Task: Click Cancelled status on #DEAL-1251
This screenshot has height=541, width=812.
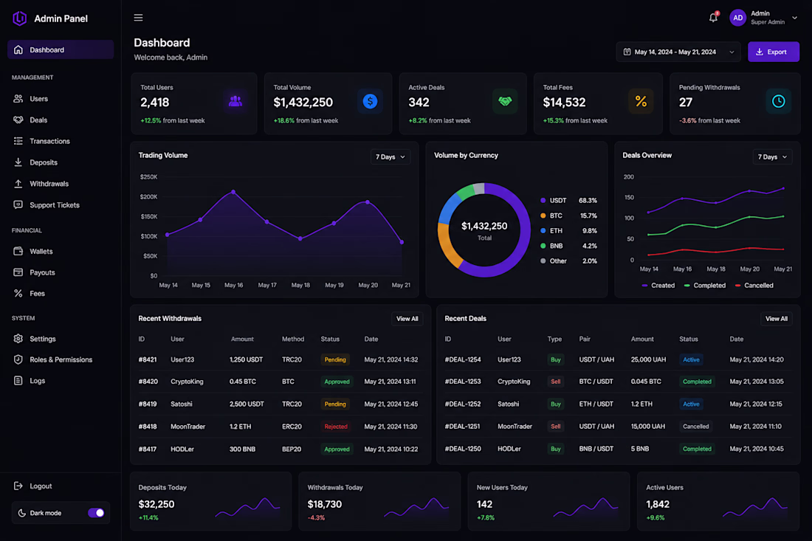Action: (695, 427)
